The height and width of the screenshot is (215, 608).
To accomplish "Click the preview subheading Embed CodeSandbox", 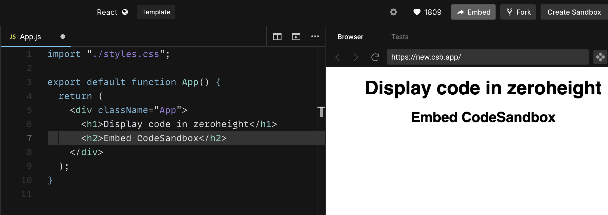I will [x=483, y=117].
